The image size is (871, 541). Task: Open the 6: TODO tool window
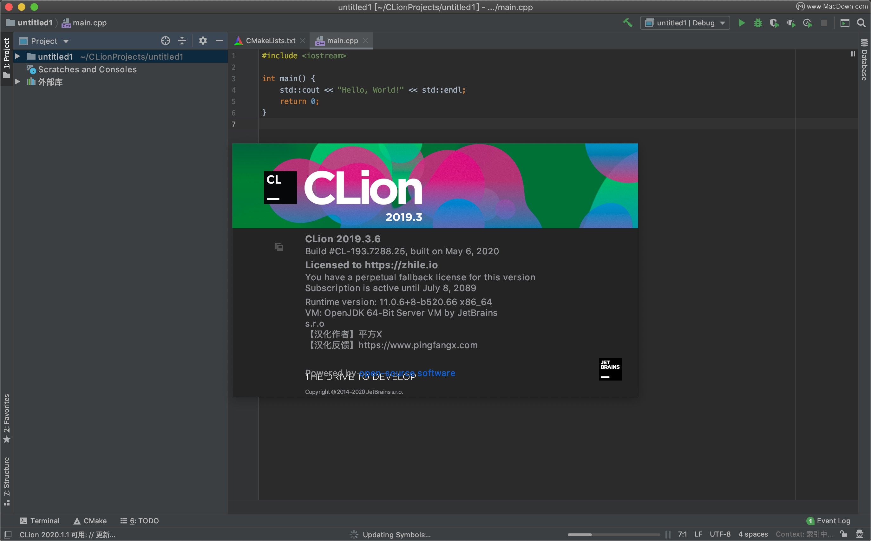coord(140,521)
